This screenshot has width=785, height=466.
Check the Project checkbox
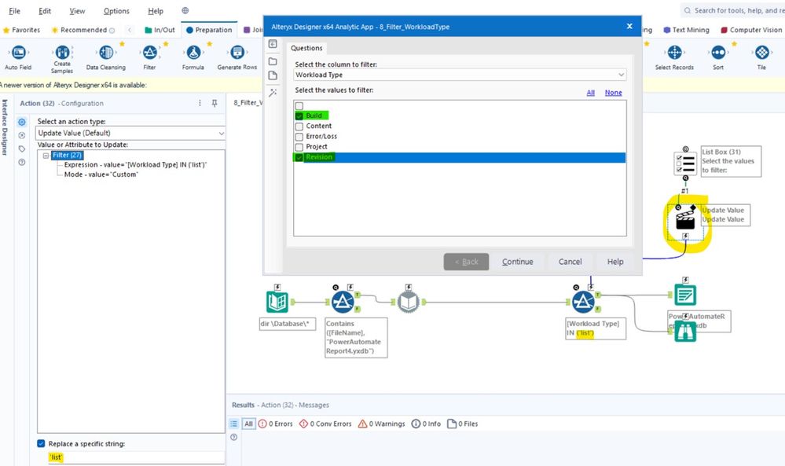(299, 147)
